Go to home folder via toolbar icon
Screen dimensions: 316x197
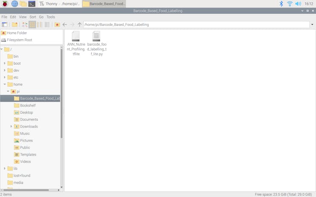pyautogui.click(x=57, y=25)
